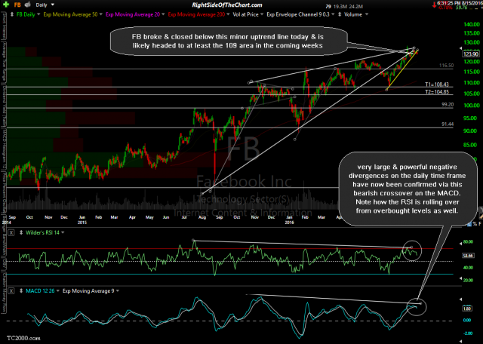
Task: Open the Vol at Price dropdown
Action: pyautogui.click(x=262, y=14)
